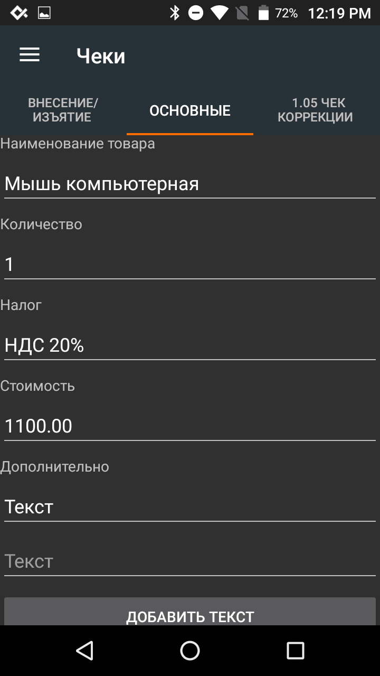Click the Количество quantity field
The width and height of the screenshot is (380, 676).
pos(189,264)
